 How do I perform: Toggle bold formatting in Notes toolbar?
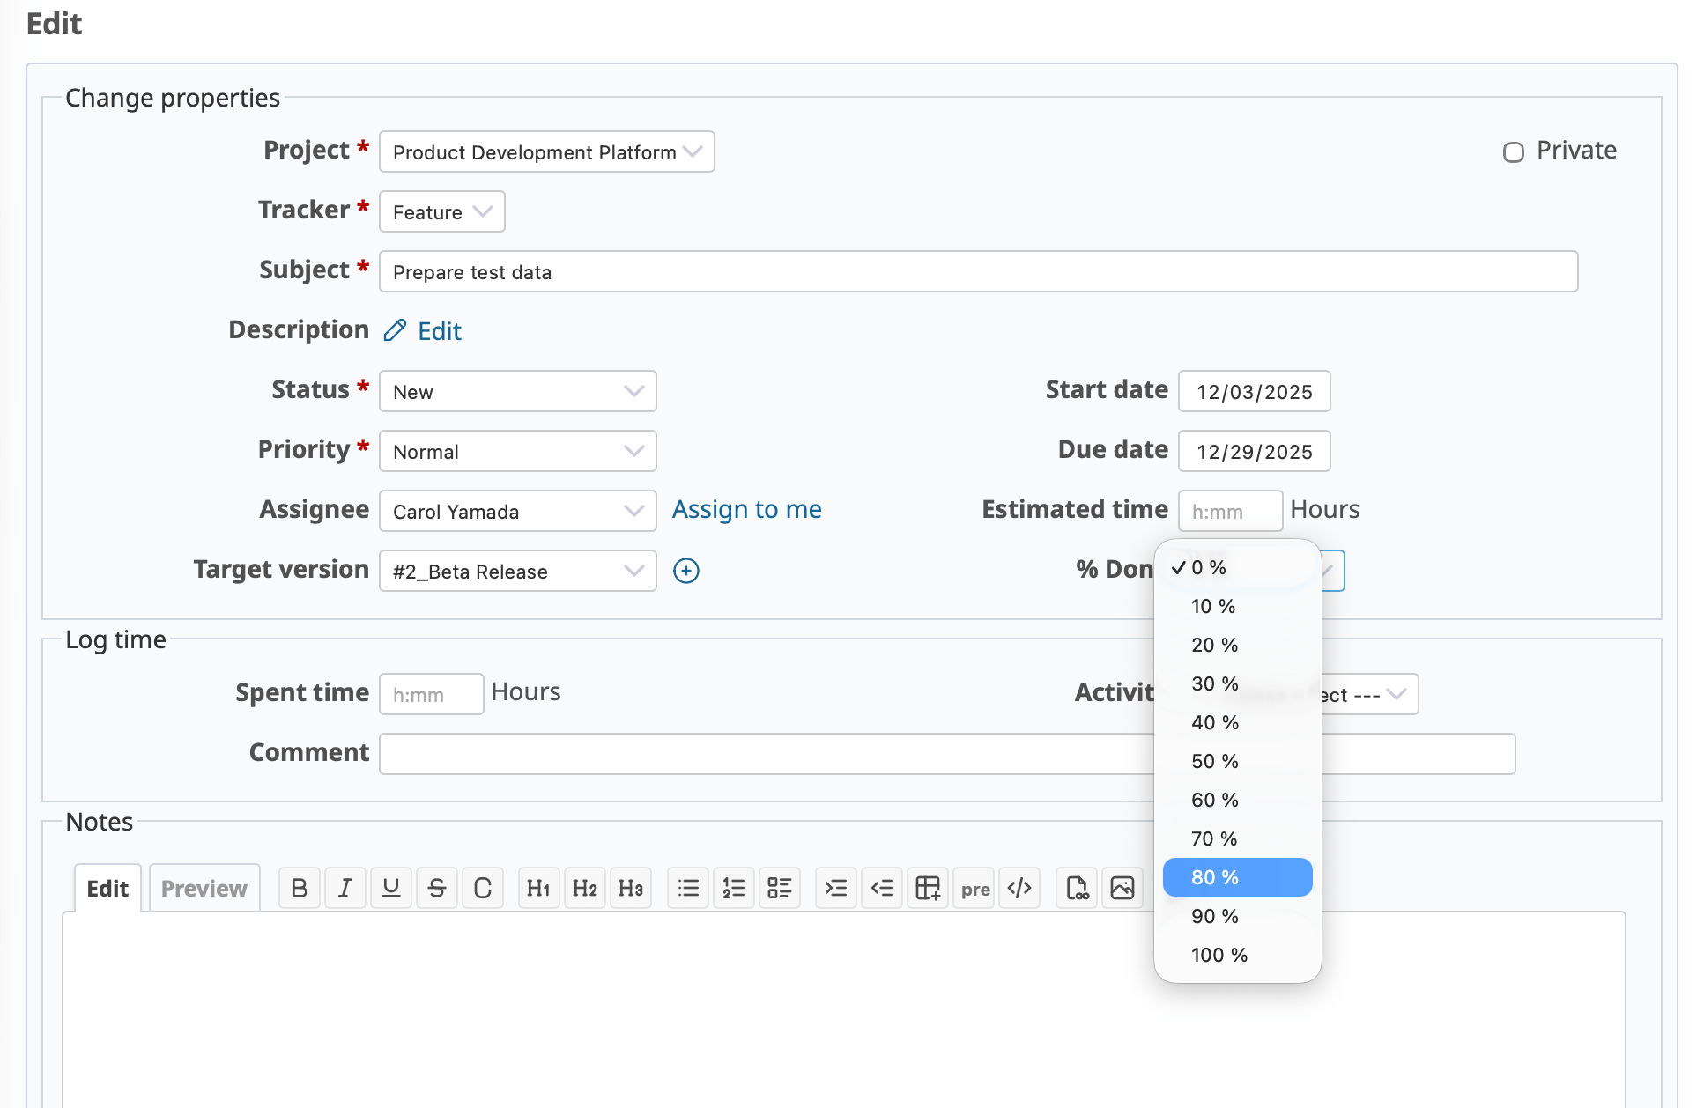click(x=300, y=888)
